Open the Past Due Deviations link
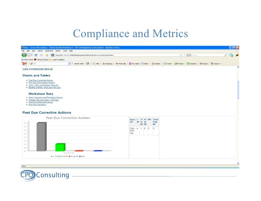 37,105
